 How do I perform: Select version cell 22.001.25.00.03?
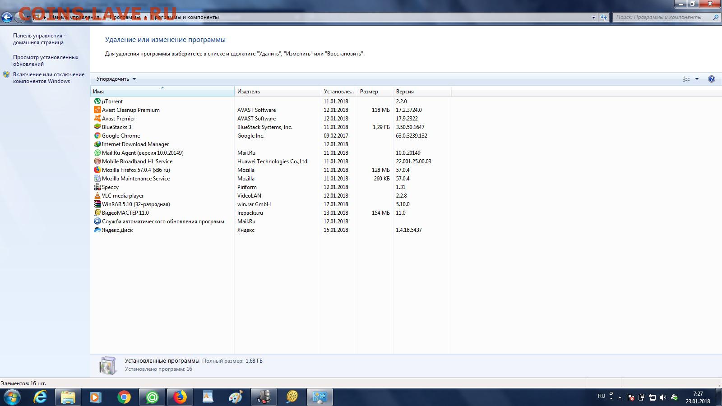coord(413,161)
